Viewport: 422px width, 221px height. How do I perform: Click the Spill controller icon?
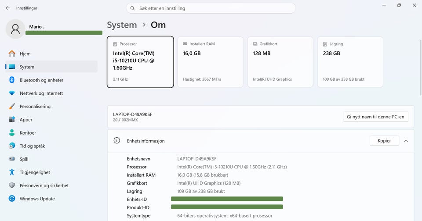coord(12,159)
